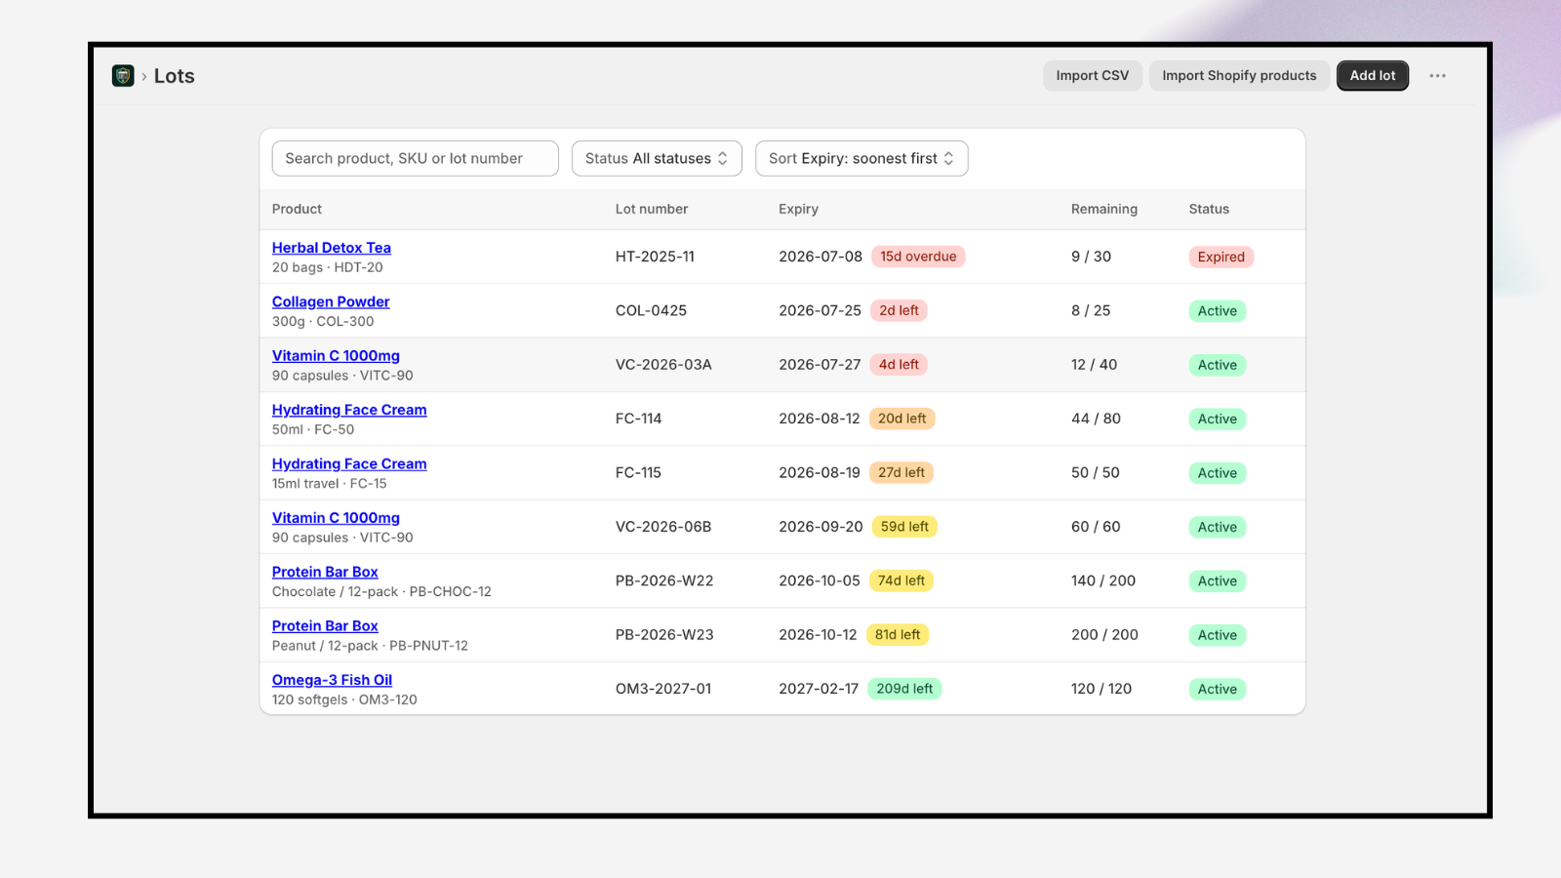Open Vitamin C 1000mg lot VC-2026-03A link

336,356
